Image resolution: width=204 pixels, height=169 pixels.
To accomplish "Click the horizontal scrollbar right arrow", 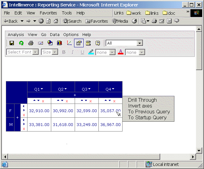I will tap(193, 157).
